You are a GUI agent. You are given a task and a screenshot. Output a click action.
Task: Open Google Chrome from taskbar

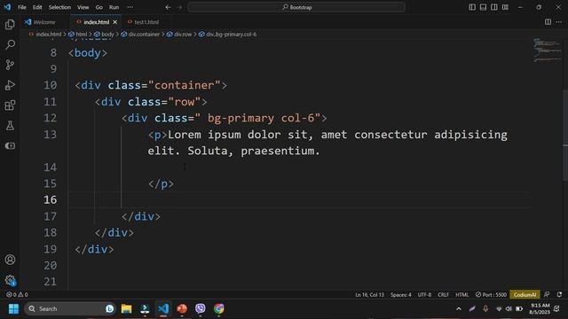pos(219,309)
